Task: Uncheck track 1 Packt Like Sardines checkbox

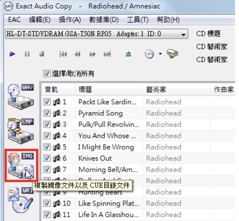Action: pos(47,102)
